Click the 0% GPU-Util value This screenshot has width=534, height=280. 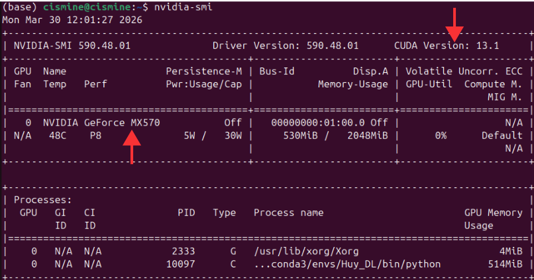coord(441,135)
